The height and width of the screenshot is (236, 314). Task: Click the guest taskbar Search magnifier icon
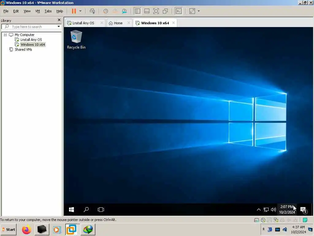coord(86,210)
